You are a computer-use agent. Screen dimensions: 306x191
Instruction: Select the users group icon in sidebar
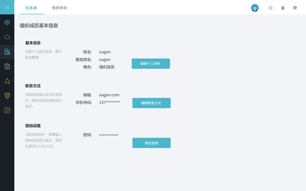pyautogui.click(x=7, y=52)
